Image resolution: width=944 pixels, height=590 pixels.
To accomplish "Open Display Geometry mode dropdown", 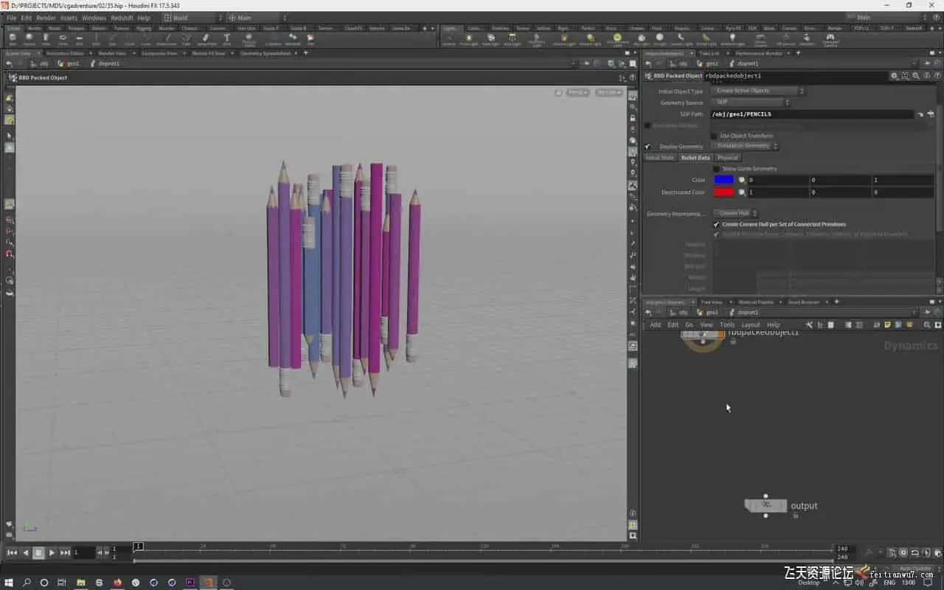I will tap(746, 146).
